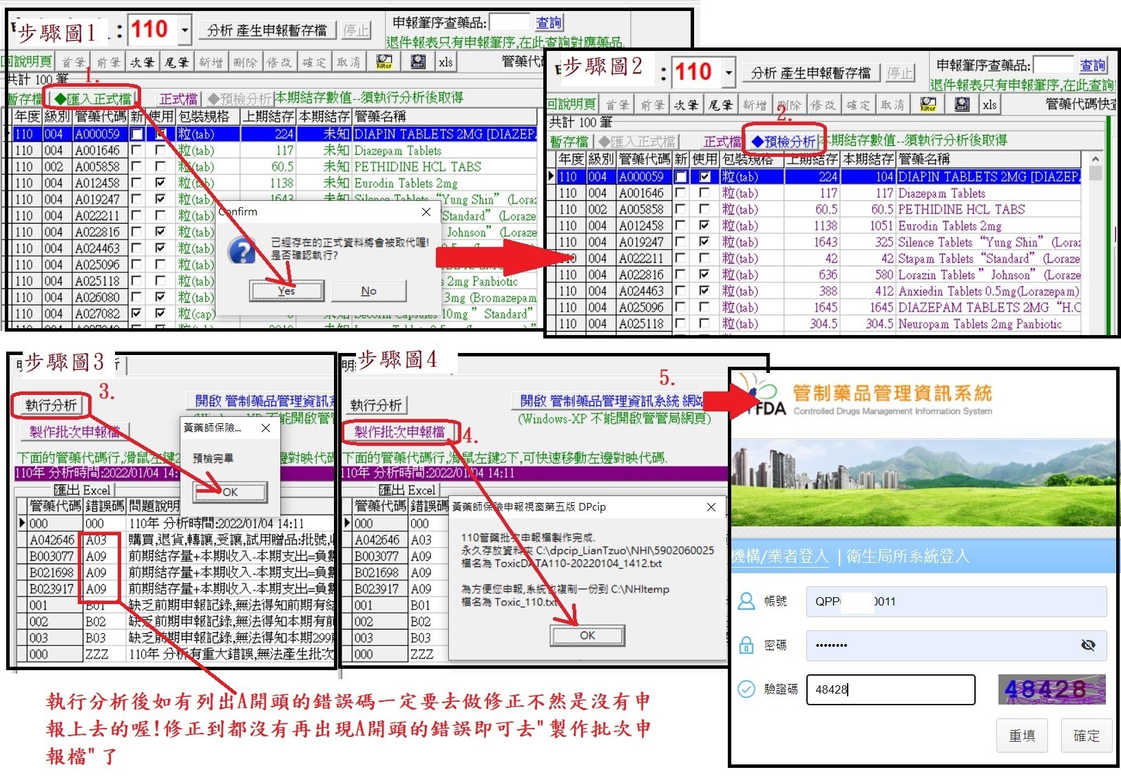Screen dimensions: 1121x783
Task: Open the year 110 dropdown in step 2
Action: coord(729,72)
